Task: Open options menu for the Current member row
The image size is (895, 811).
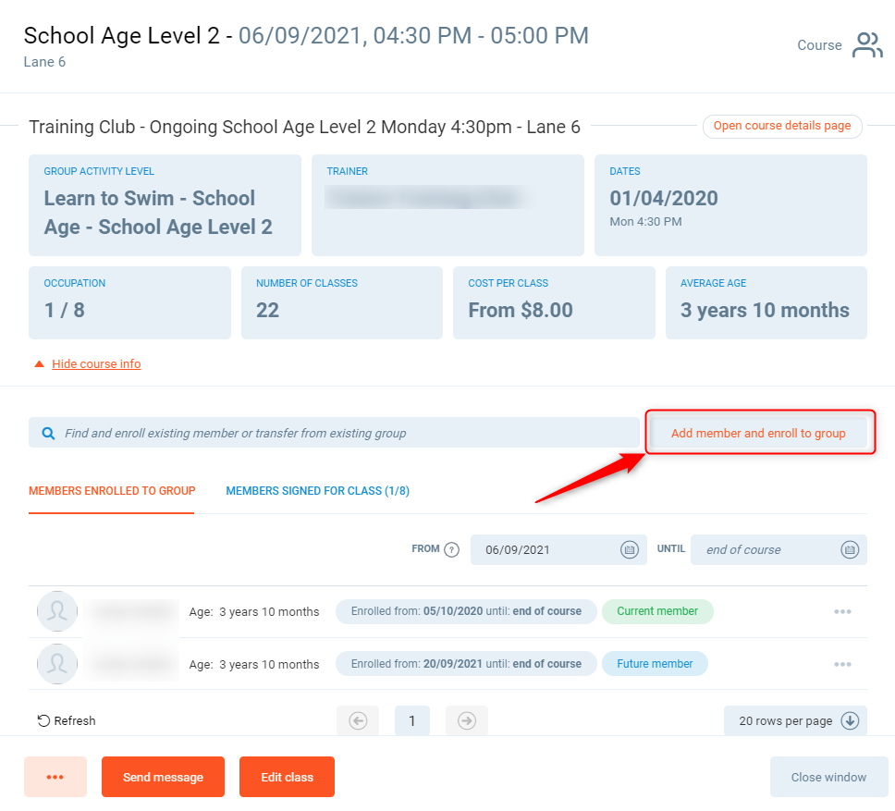Action: pyautogui.click(x=841, y=611)
